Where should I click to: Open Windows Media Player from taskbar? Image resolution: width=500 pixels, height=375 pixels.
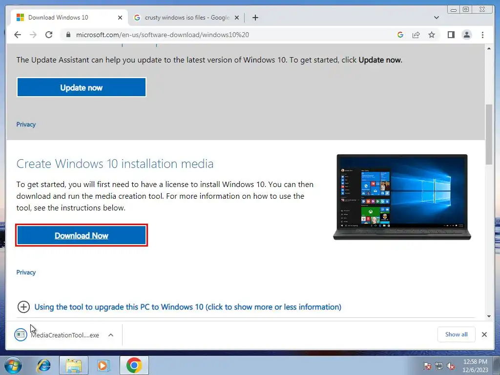click(103, 365)
